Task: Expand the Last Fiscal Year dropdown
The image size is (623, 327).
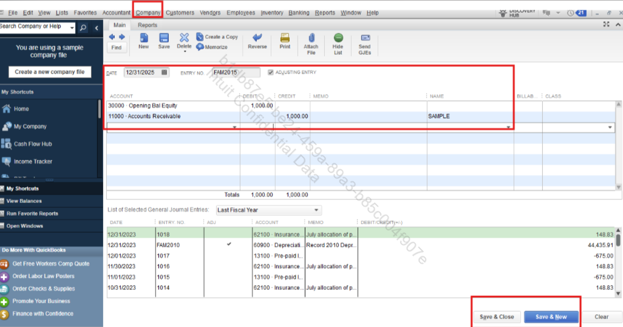Action: [317, 210]
